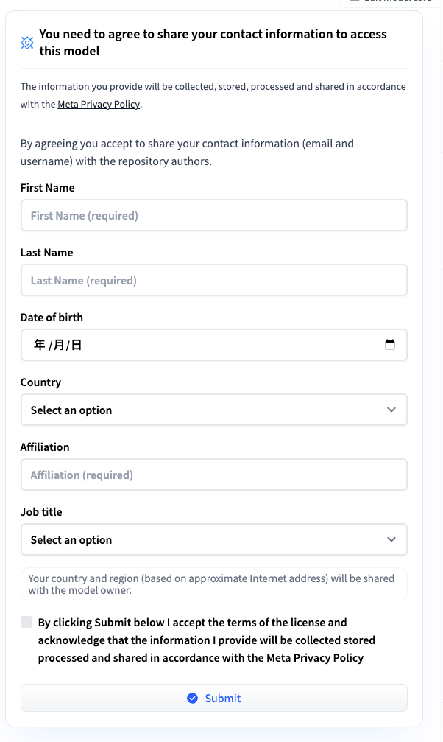Screen dimensions: 443x742
Task: Click the checkmark icon inside the Submit button
Action: 192,698
